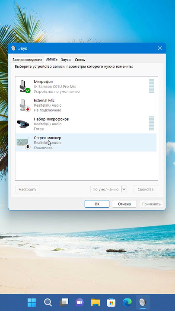
Task: Select the Набор микрофонов entry
Action: [86, 124]
